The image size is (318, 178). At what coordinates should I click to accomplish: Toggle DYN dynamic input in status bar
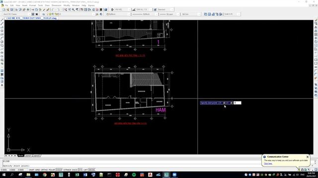click(80, 170)
